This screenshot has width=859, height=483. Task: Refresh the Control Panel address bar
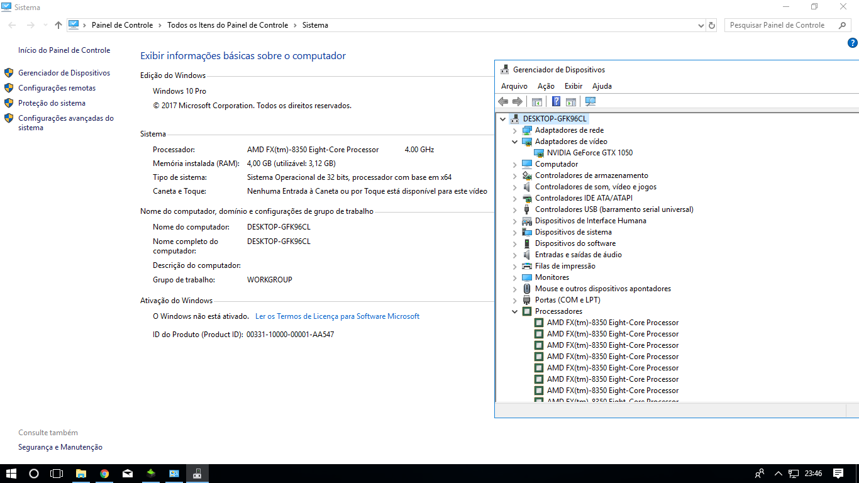pyautogui.click(x=712, y=25)
